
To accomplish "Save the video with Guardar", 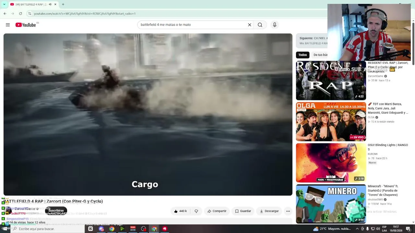I will pos(243,211).
